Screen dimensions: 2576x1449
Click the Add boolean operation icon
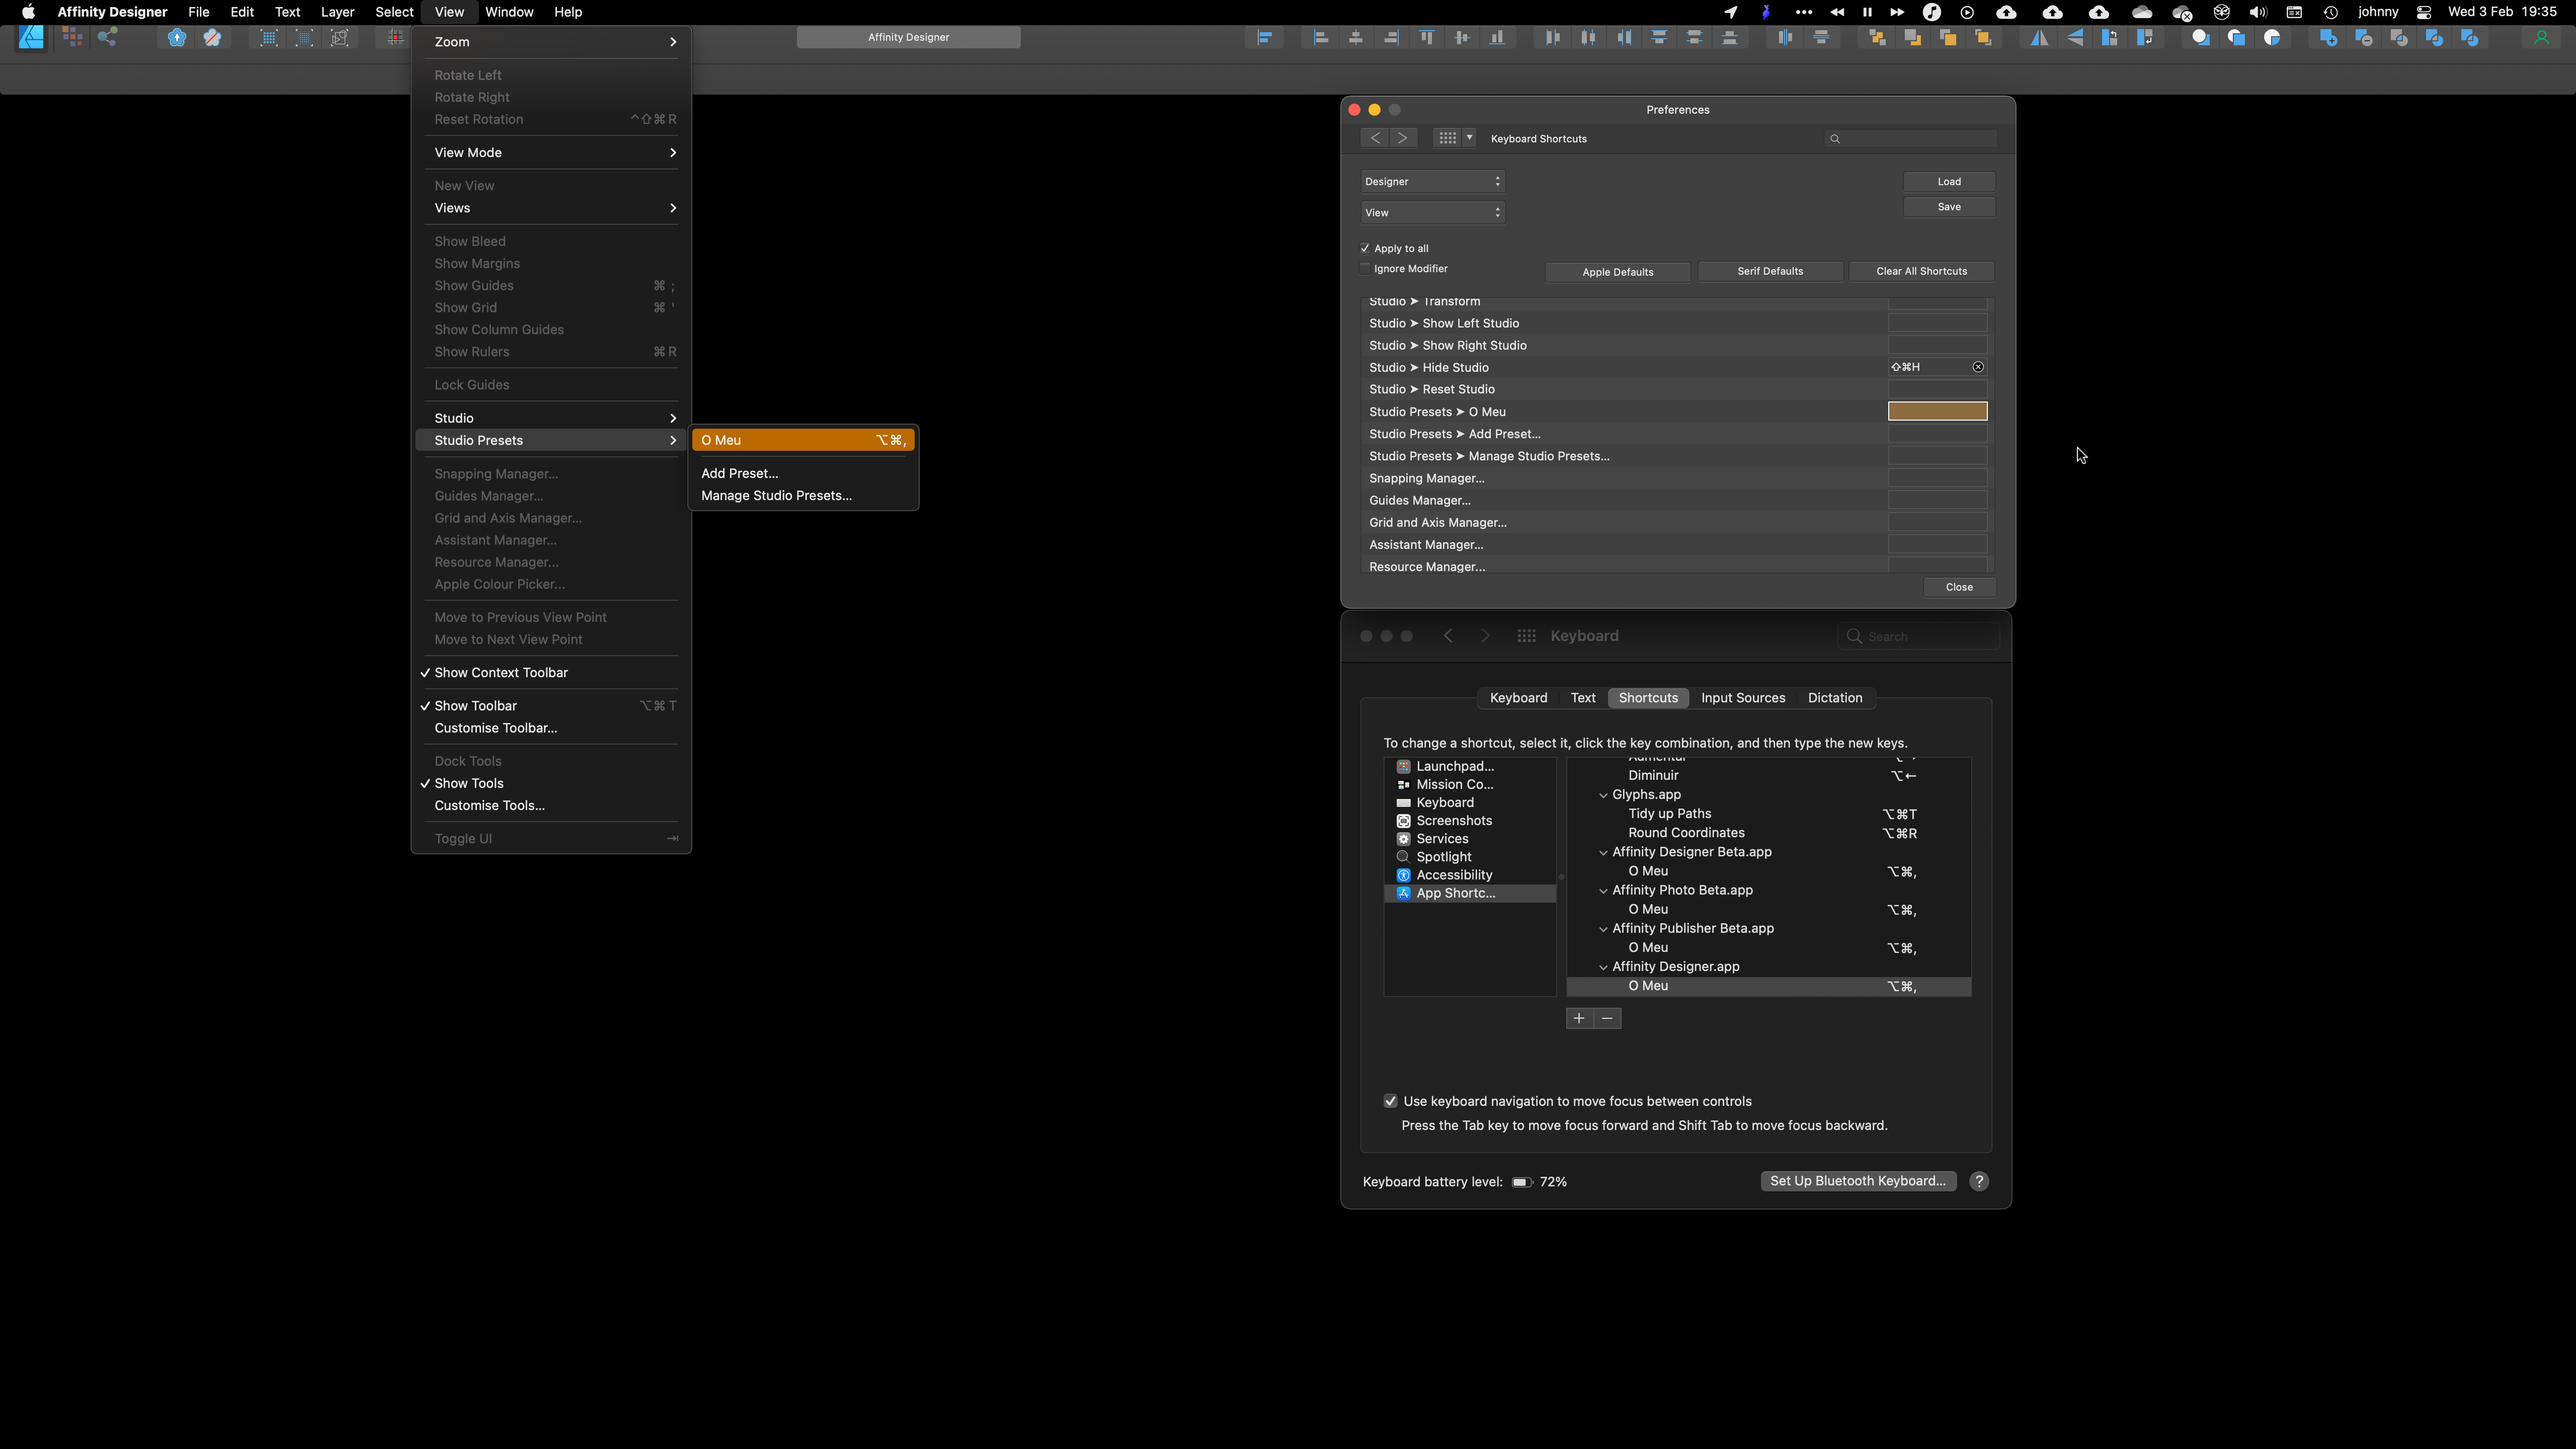(2328, 38)
